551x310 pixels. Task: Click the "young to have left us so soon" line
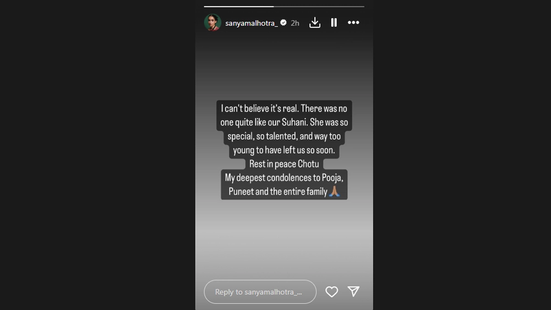(x=284, y=150)
